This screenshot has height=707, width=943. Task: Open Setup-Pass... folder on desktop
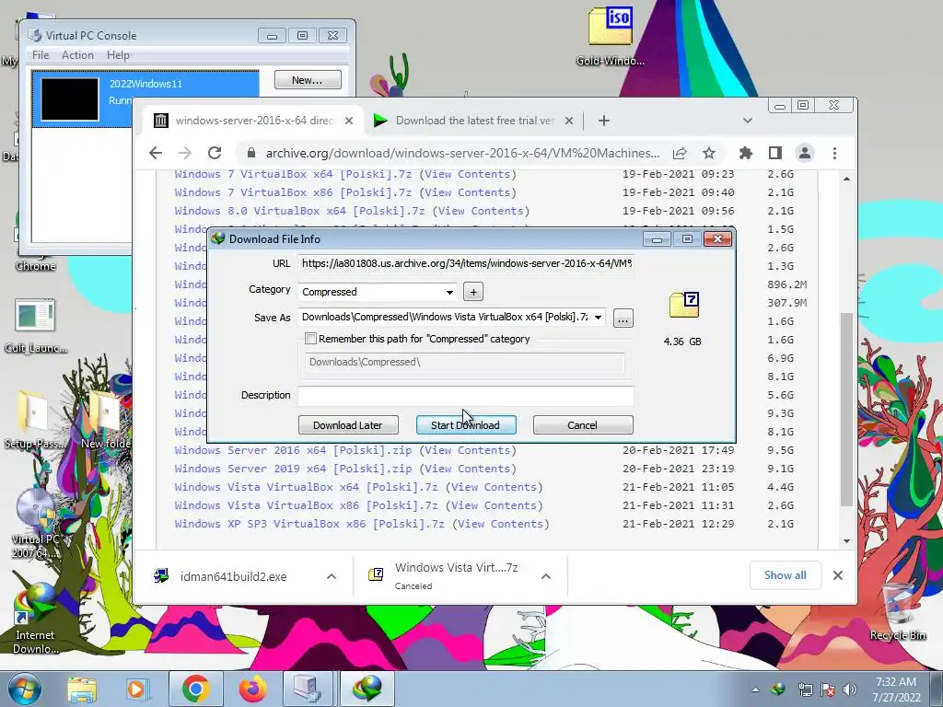(x=34, y=420)
